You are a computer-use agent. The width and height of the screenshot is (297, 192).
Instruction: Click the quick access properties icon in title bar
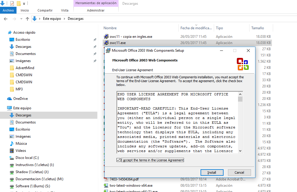[x=12, y=4]
